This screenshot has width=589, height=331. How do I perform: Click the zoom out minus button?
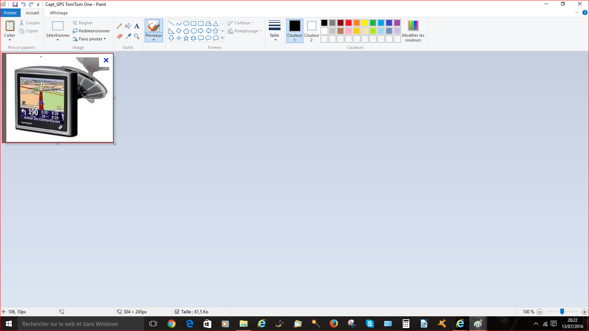540,312
